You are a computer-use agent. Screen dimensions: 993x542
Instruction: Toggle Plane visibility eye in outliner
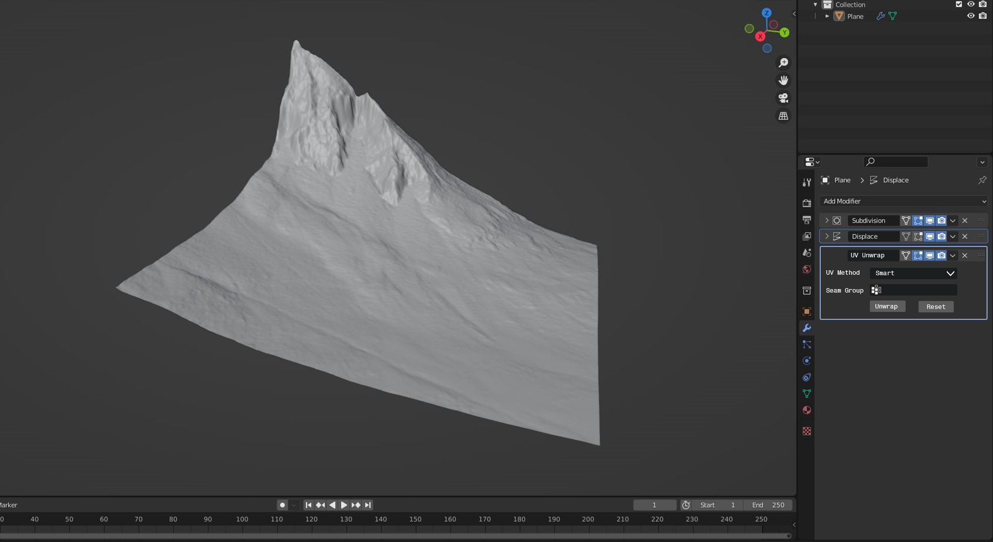(x=971, y=16)
